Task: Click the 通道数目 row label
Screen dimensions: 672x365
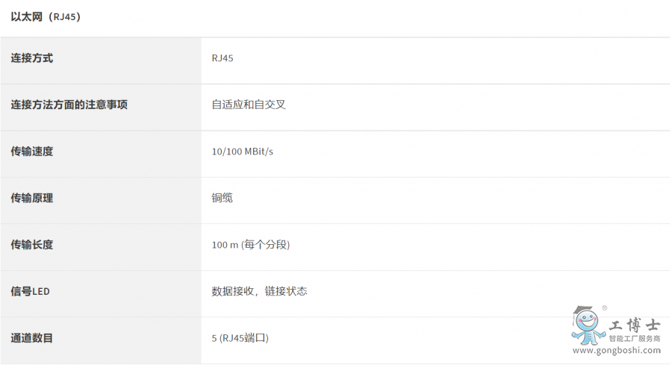Action: (x=31, y=338)
